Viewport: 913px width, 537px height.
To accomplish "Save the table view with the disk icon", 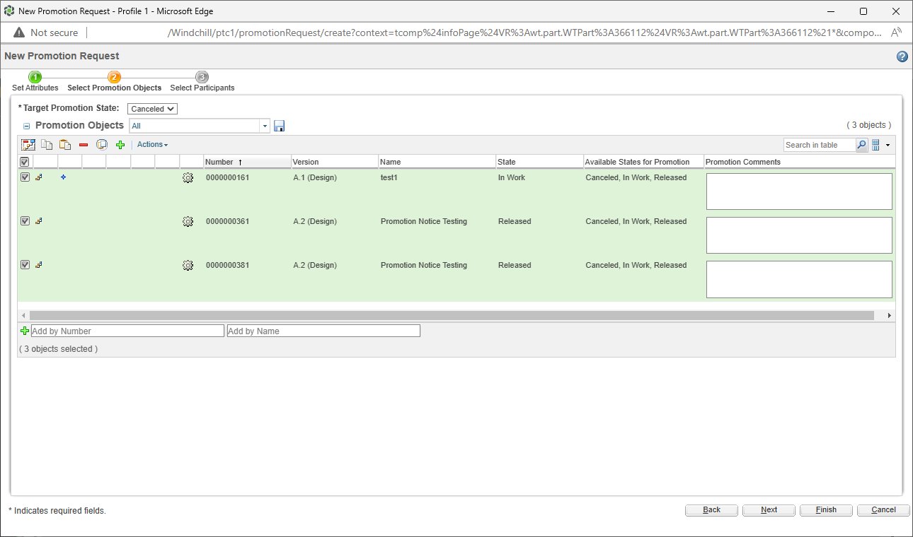I will [x=279, y=125].
